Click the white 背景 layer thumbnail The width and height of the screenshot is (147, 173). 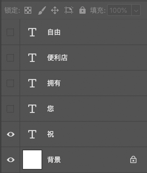coord(32,160)
